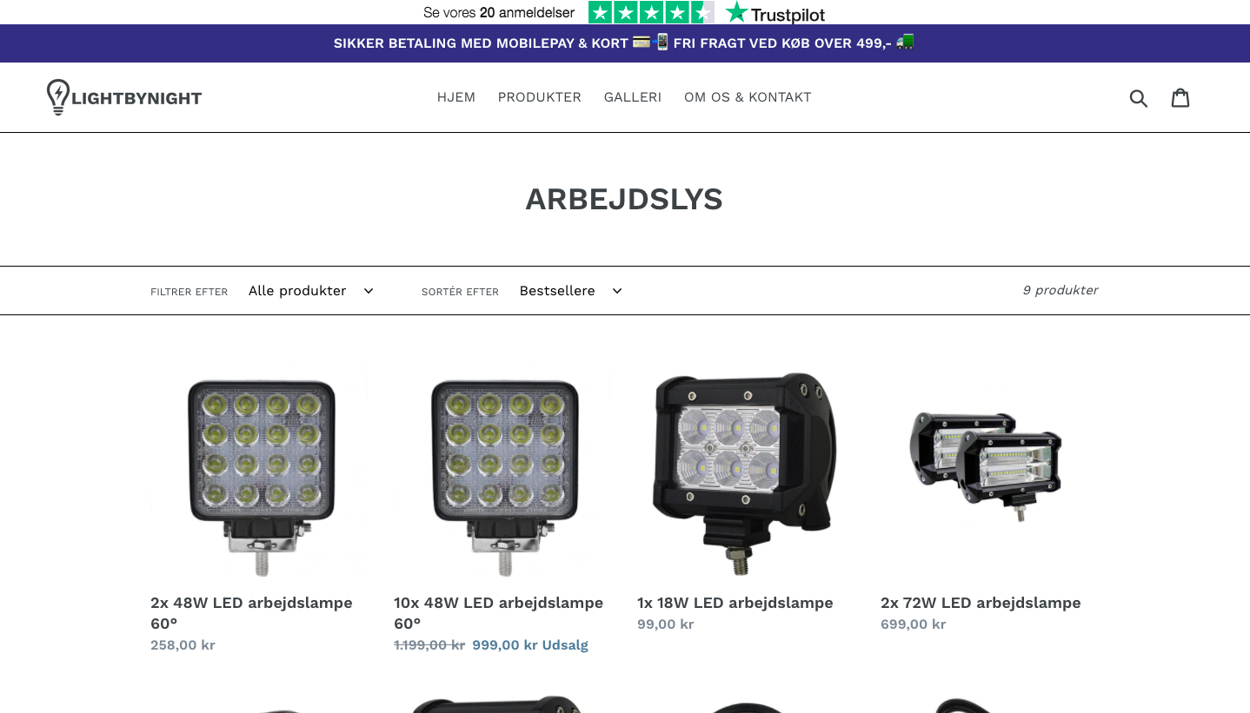
Task: Open the shopping cart icon
Action: pos(1180,97)
